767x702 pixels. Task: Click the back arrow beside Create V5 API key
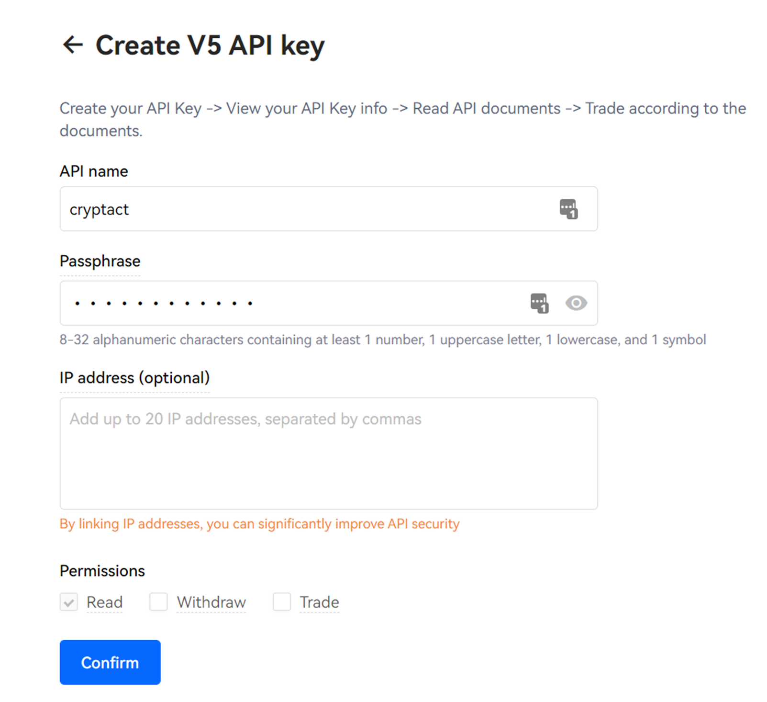click(x=72, y=45)
